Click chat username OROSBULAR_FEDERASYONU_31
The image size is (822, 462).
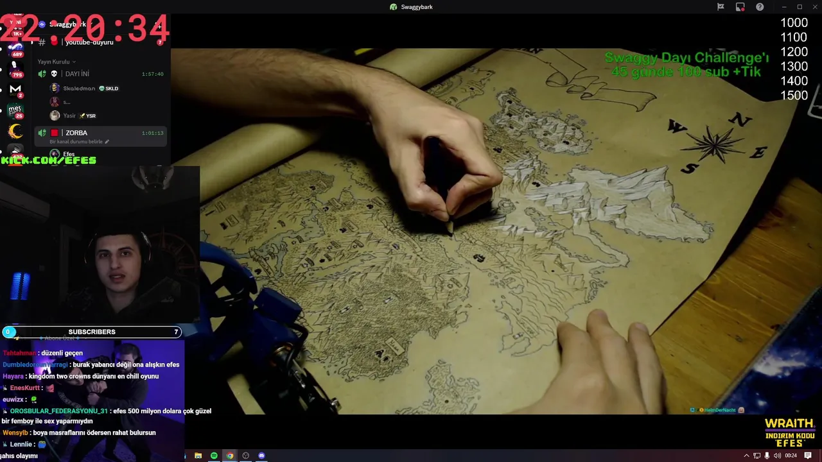click(x=58, y=411)
